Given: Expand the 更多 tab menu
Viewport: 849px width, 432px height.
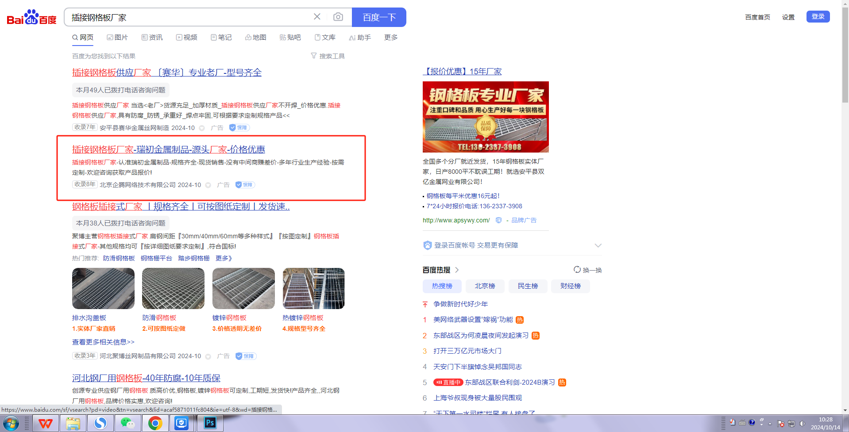Looking at the screenshot, I should tap(391, 38).
